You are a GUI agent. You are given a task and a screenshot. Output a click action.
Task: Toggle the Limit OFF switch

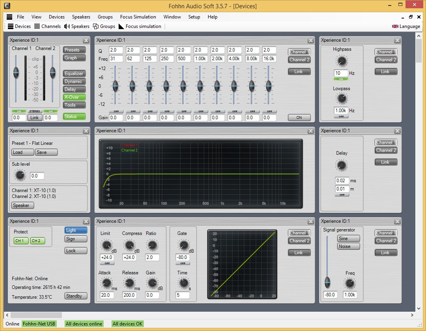(107, 263)
